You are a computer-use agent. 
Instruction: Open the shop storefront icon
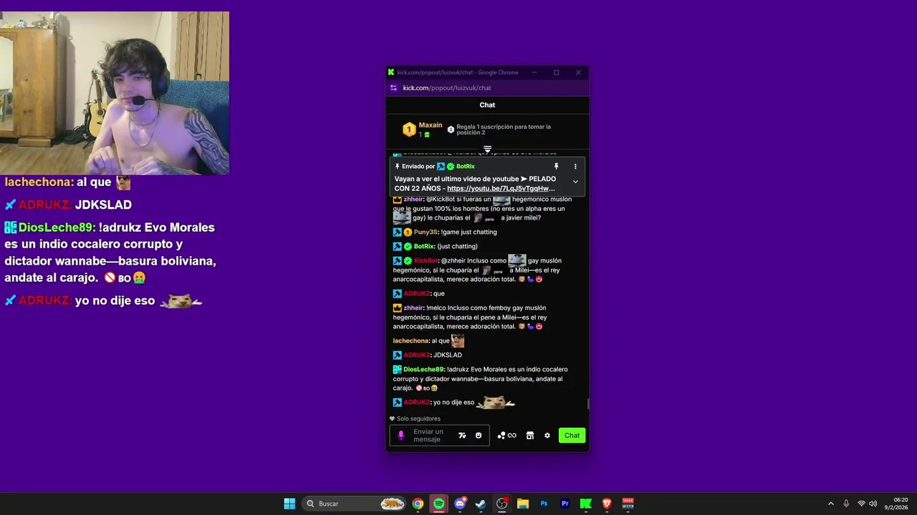pos(530,436)
